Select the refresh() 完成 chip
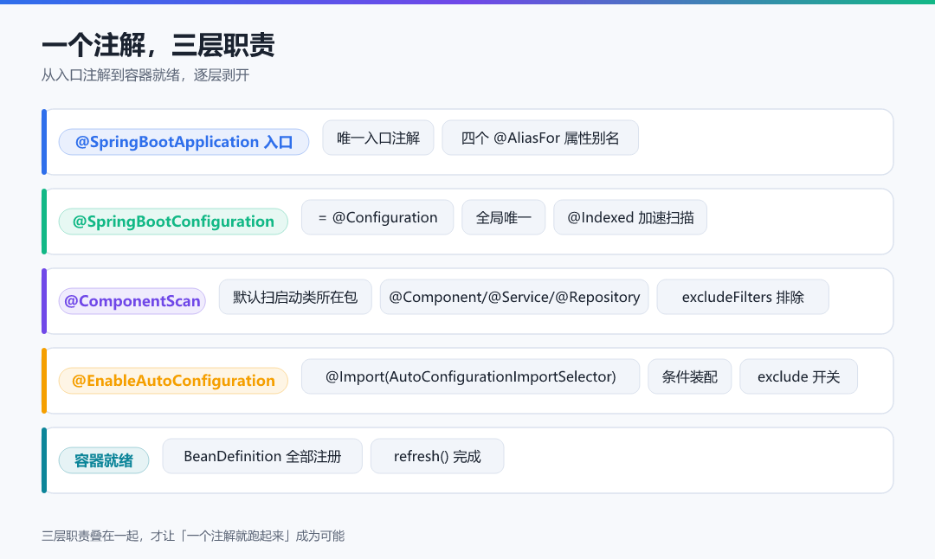Screen dimensions: 935x559 [437, 457]
